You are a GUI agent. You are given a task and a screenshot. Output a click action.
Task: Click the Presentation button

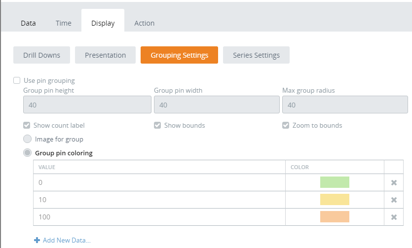coord(105,55)
